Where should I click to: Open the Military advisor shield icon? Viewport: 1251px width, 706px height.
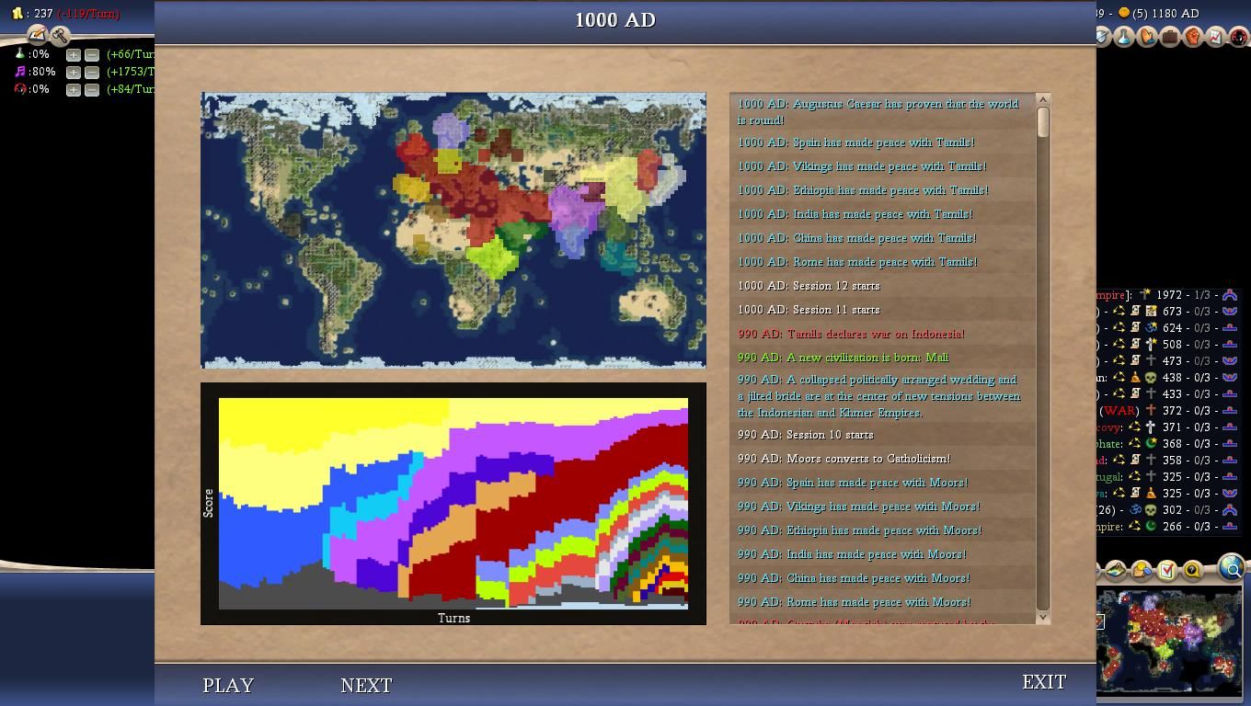click(1103, 37)
